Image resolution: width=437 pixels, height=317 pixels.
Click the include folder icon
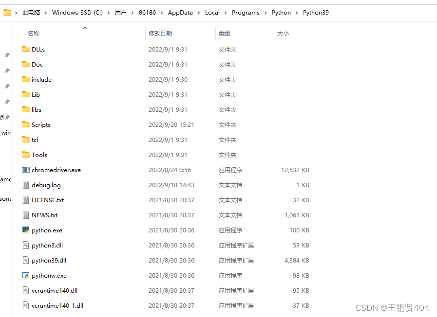pyautogui.click(x=26, y=79)
